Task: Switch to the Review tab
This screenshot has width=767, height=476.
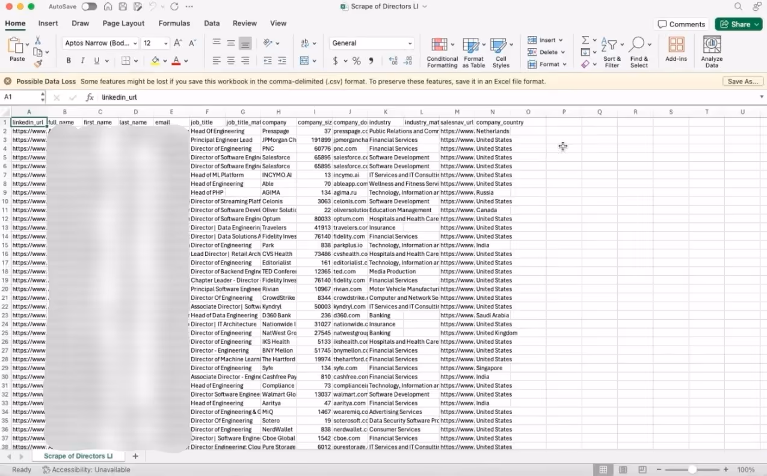Action: 245,23
